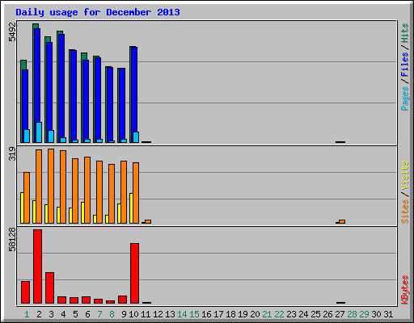Click day label 21 on the x-axis

click(267, 314)
